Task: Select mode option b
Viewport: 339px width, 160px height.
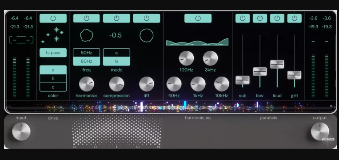Action: 116,61
